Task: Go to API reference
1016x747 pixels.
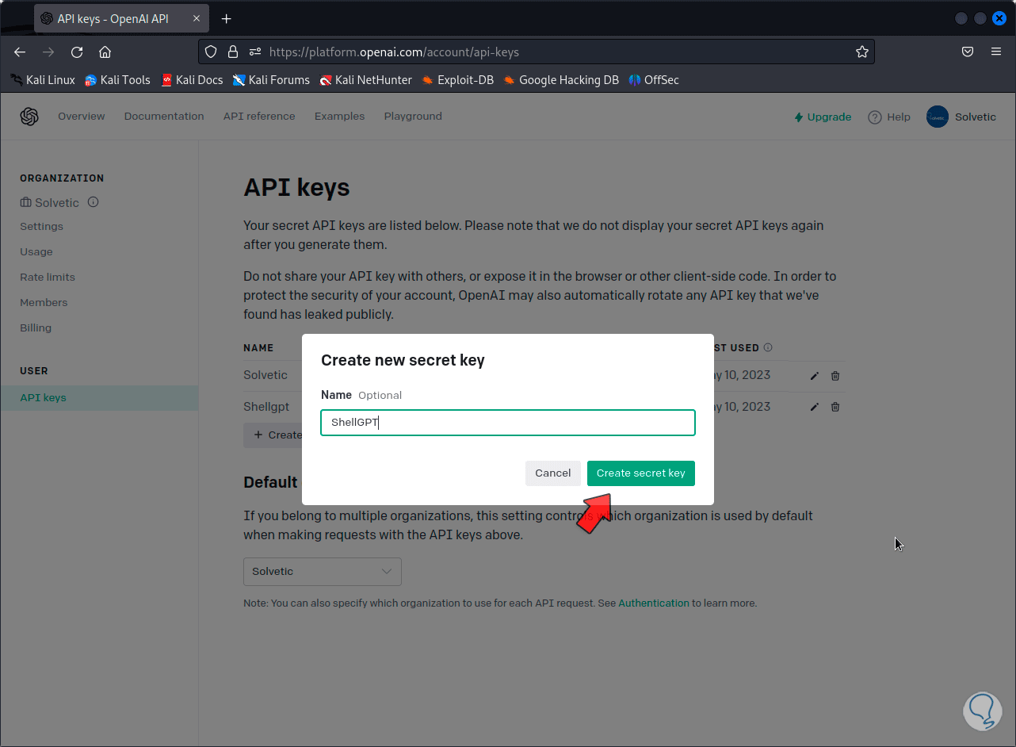Action: pyautogui.click(x=259, y=117)
